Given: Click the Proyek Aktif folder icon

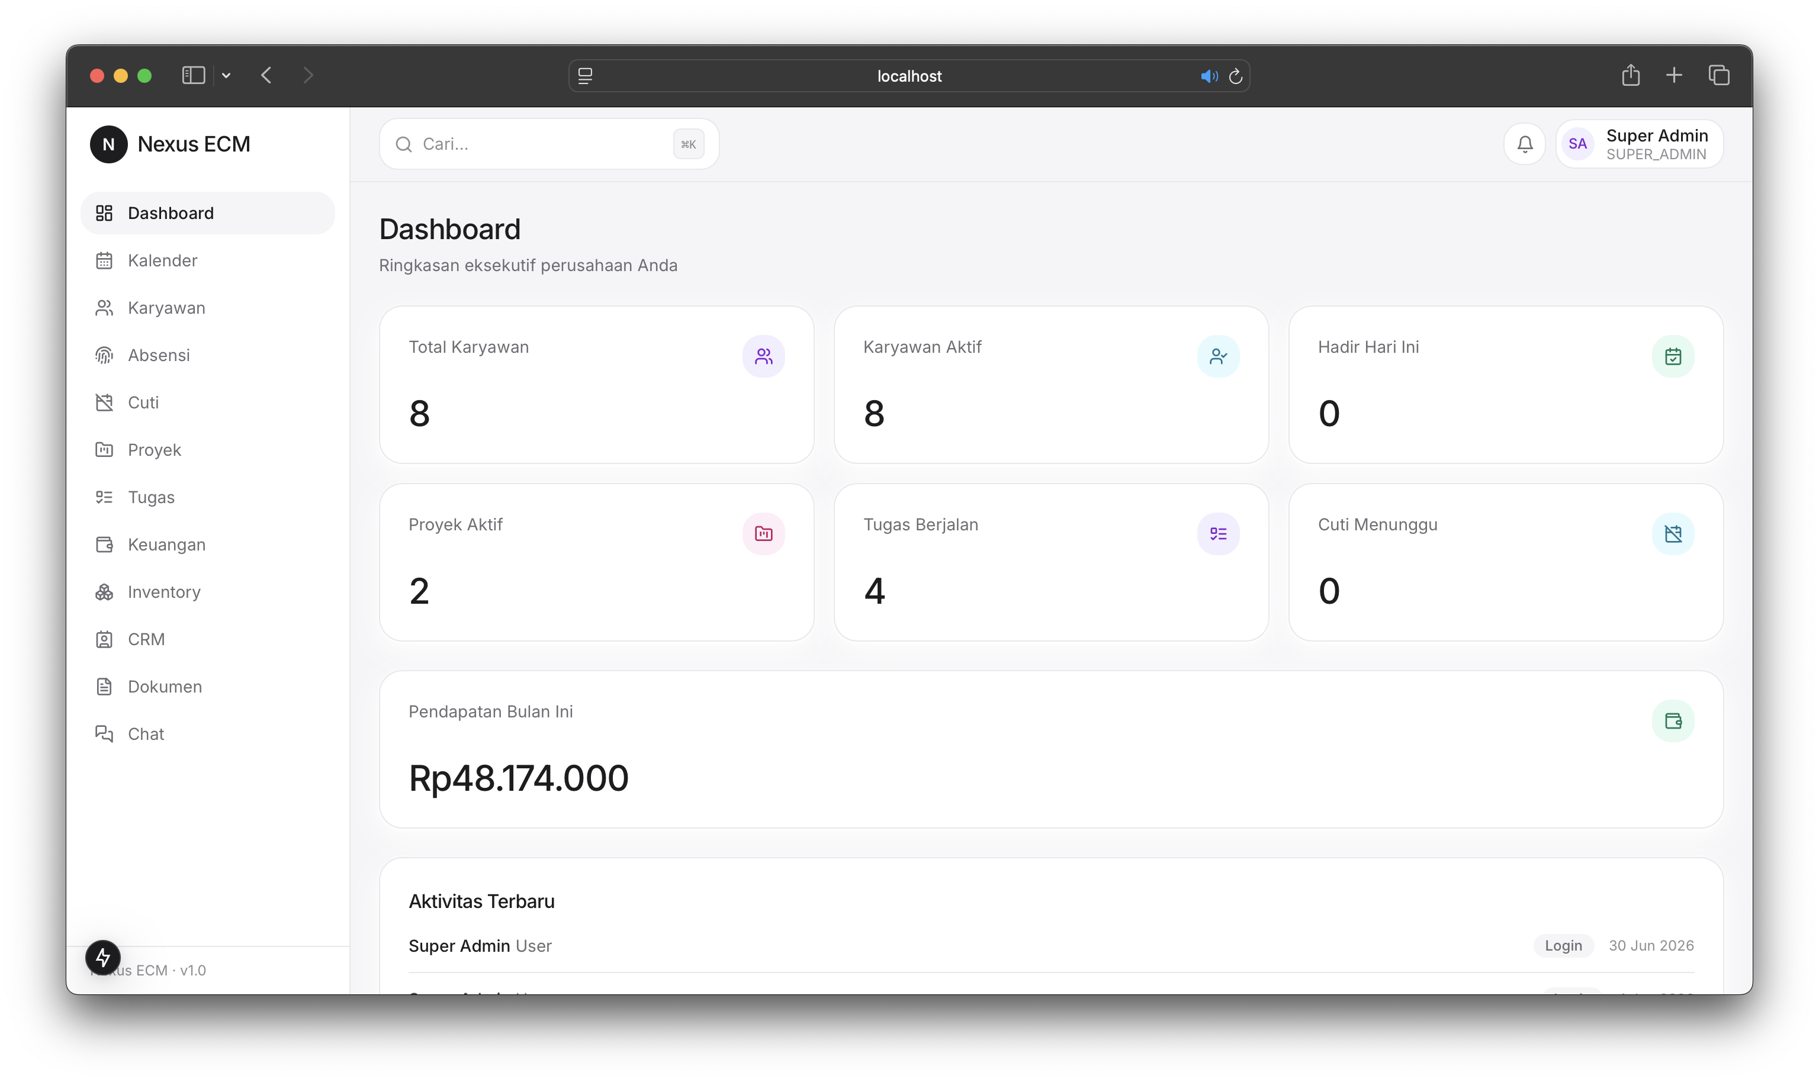Looking at the screenshot, I should click(x=764, y=534).
